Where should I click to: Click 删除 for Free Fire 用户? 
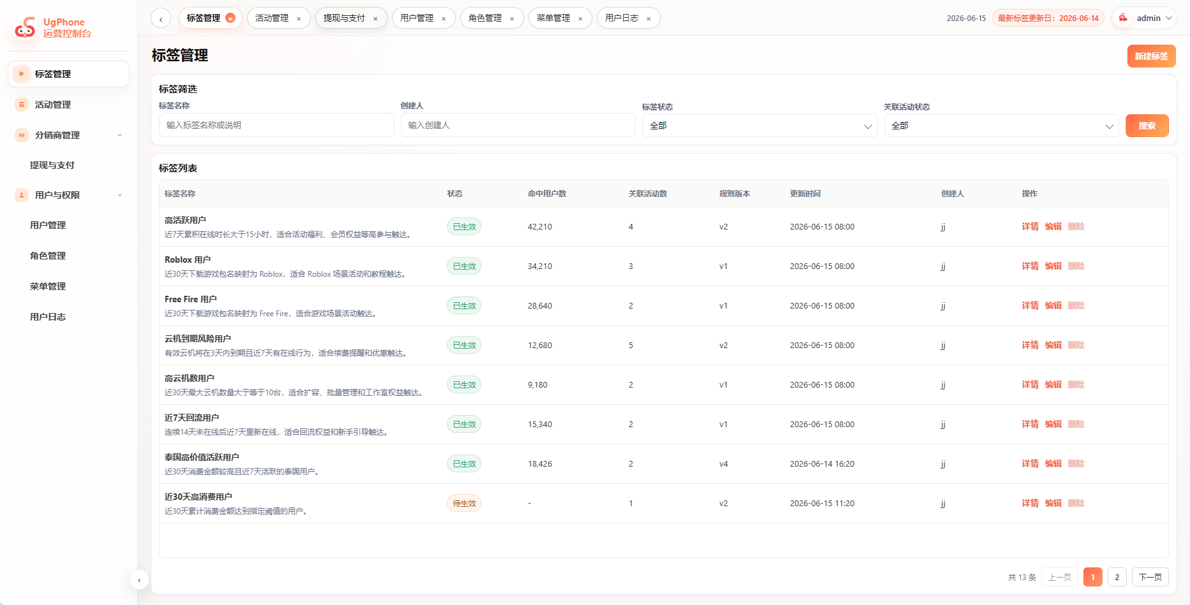pos(1076,305)
